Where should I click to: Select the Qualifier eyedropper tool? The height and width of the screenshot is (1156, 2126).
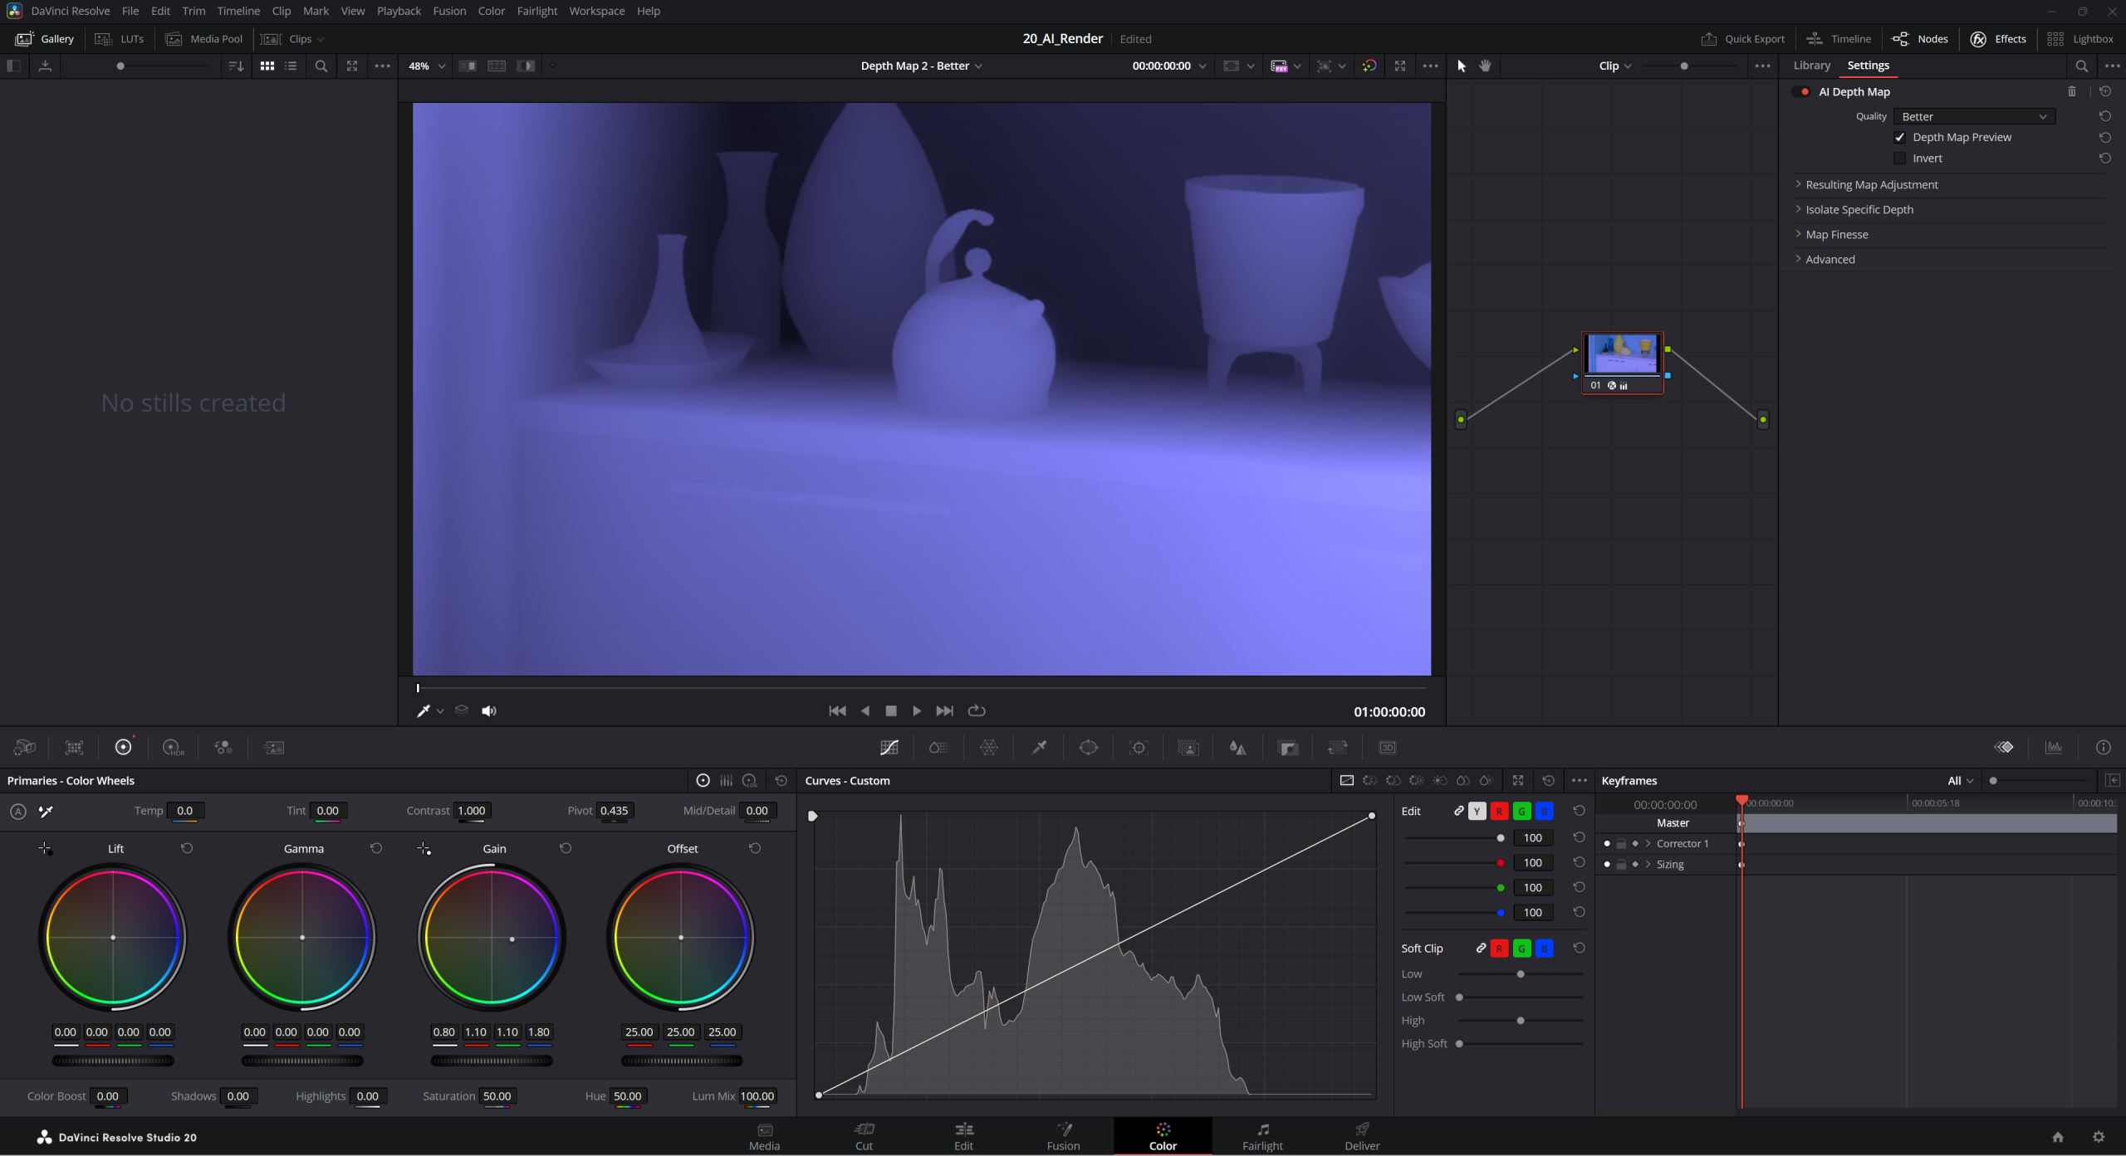tap(1040, 747)
